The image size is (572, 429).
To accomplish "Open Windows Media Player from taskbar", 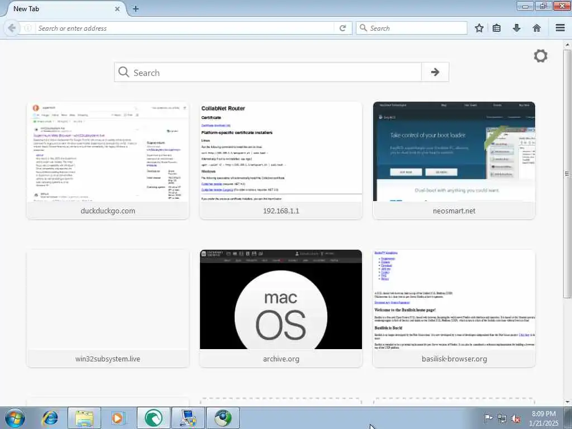I will point(118,418).
